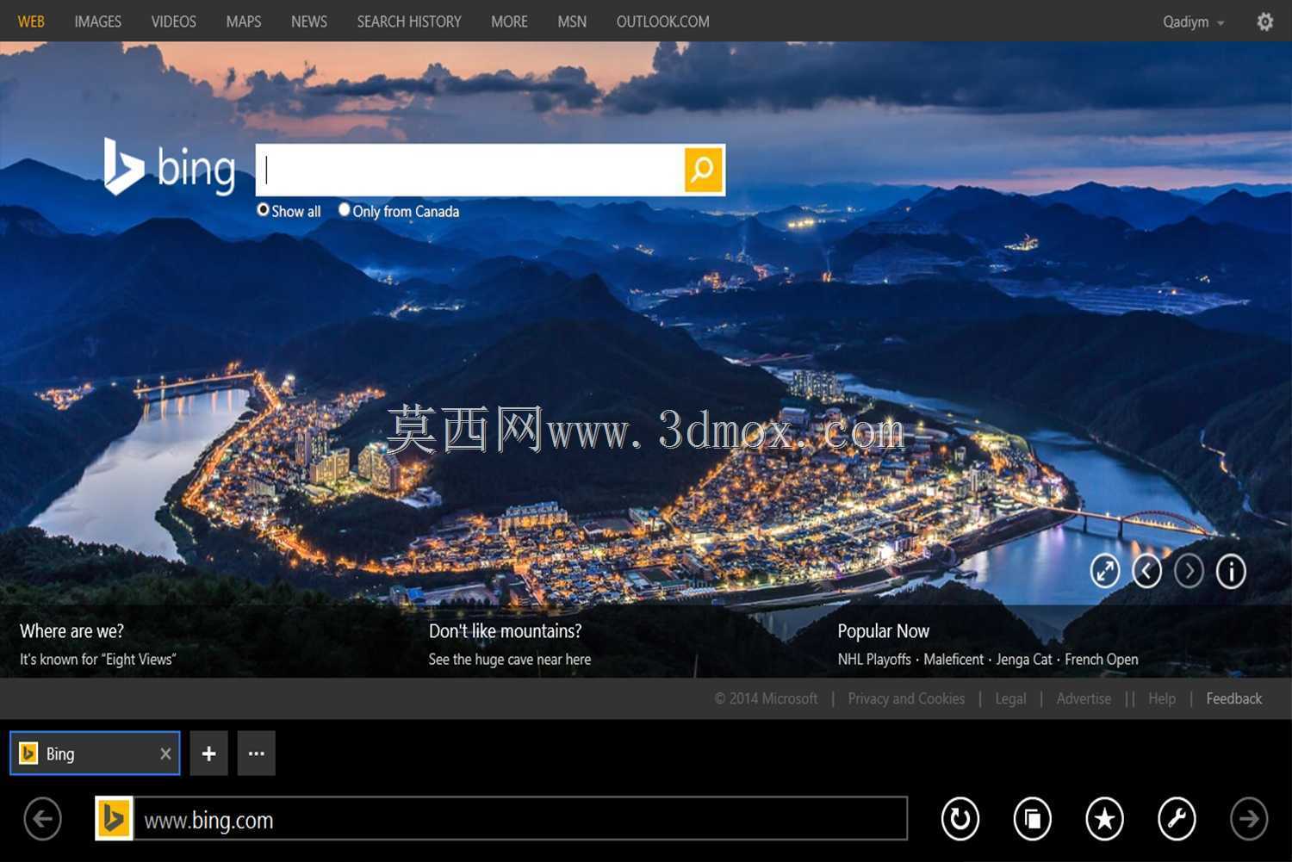Switch to the Bing tab

(95, 753)
